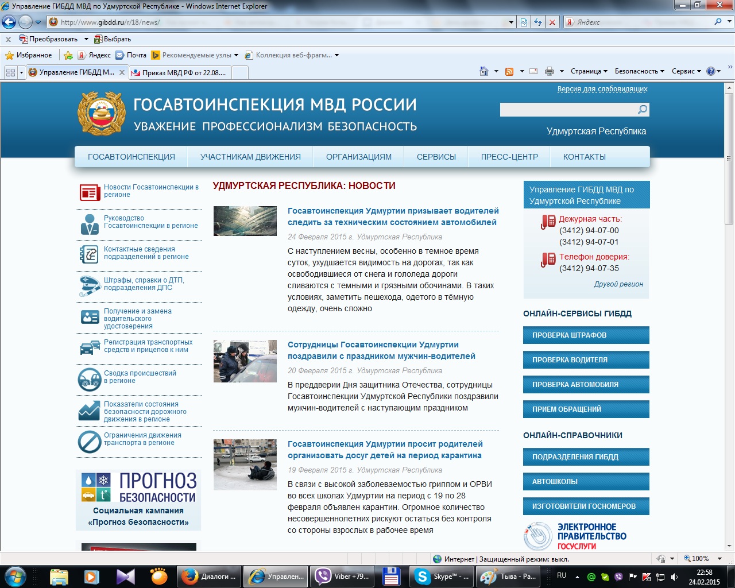Click the site search magnifier icon

pyautogui.click(x=643, y=110)
